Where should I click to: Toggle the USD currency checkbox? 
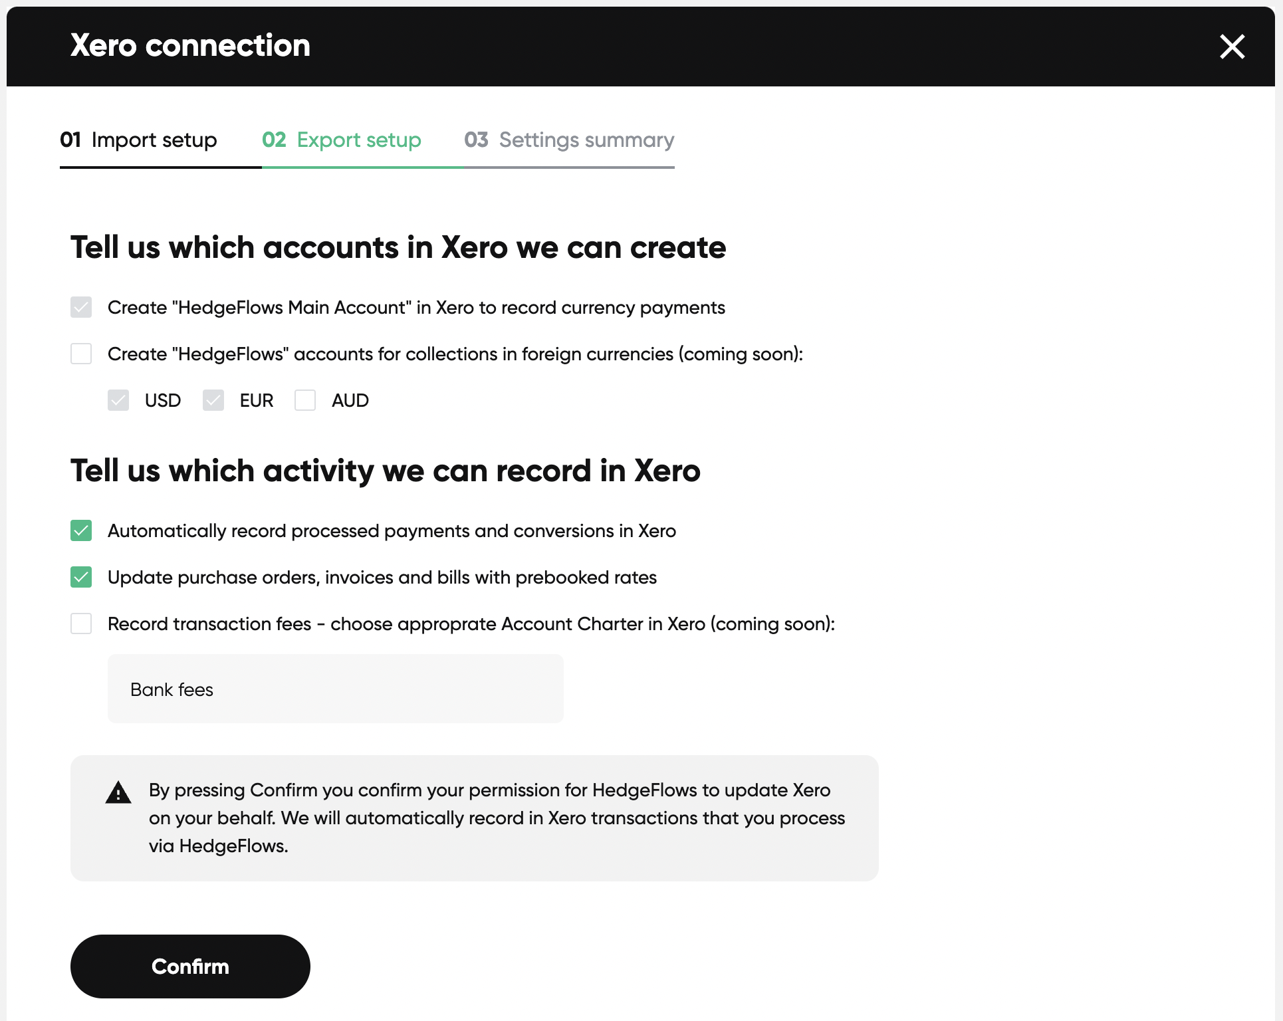[x=118, y=400]
